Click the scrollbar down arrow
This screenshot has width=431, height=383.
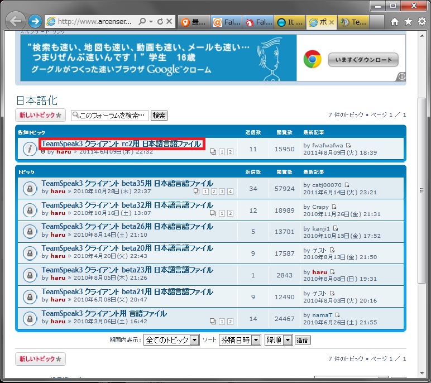pos(422,374)
